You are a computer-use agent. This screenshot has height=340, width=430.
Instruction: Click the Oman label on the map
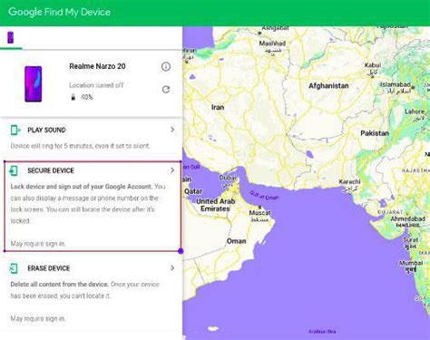[236, 241]
